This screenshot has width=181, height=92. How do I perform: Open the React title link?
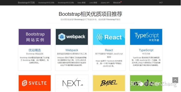[109, 50]
